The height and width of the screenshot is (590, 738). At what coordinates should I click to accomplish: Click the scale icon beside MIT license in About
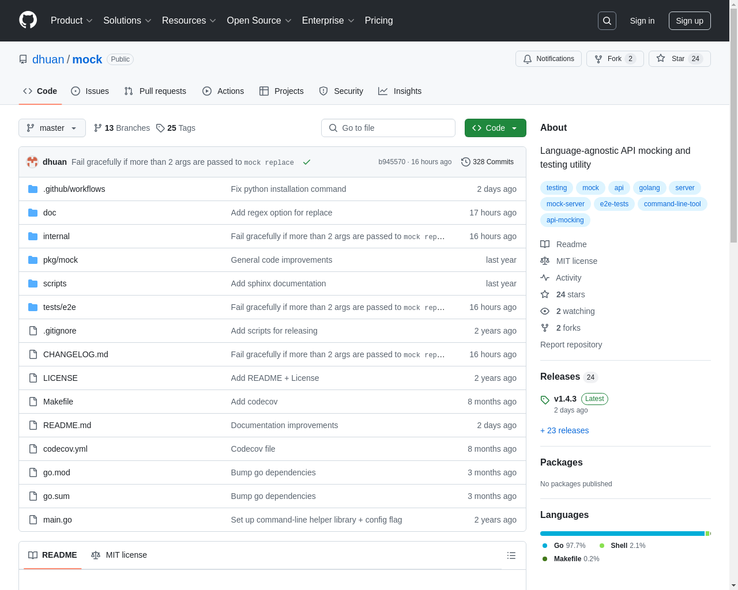pyautogui.click(x=545, y=261)
